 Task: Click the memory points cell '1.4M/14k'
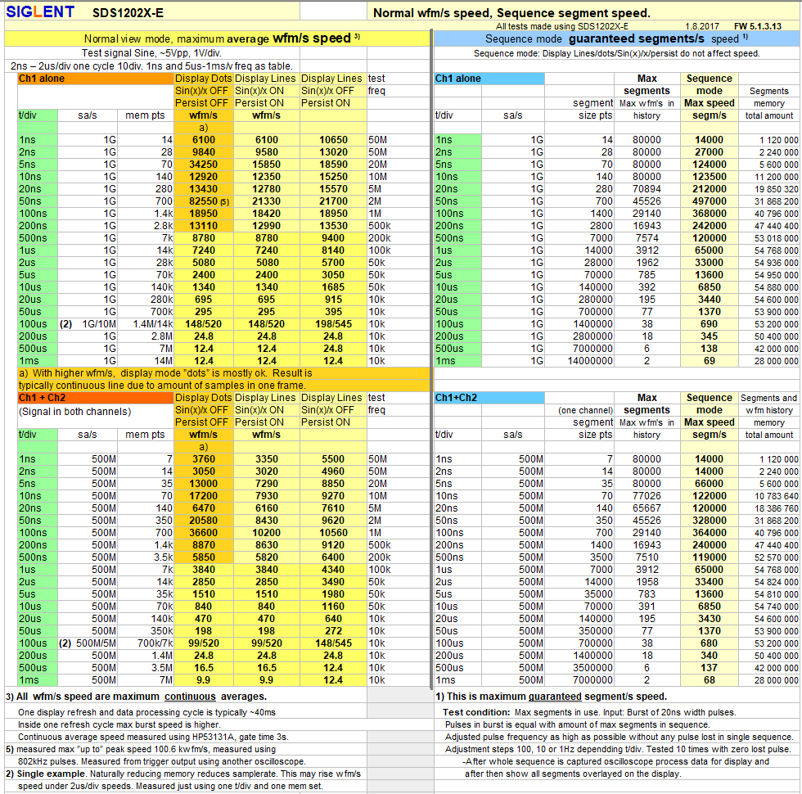[x=152, y=324]
